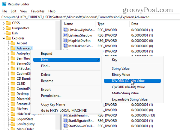Image resolution: width=180 pixels, height=130 pixels.
Task: Click the Name column header
Action: (x=68, y=24)
